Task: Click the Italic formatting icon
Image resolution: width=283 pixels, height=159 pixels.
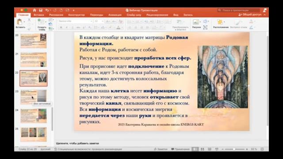Action: [x=67, y=27]
